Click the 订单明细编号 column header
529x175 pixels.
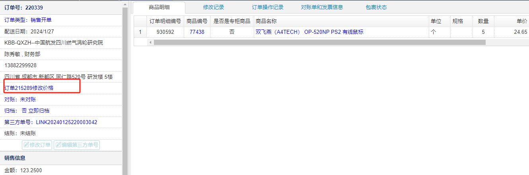coord(165,21)
